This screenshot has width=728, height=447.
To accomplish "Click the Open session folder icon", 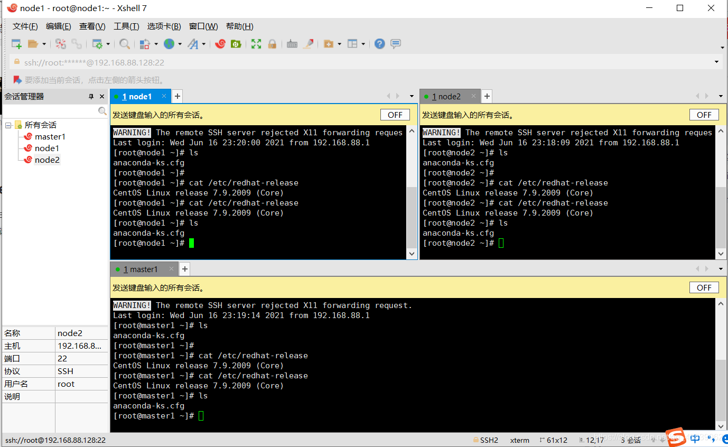I will [x=33, y=44].
